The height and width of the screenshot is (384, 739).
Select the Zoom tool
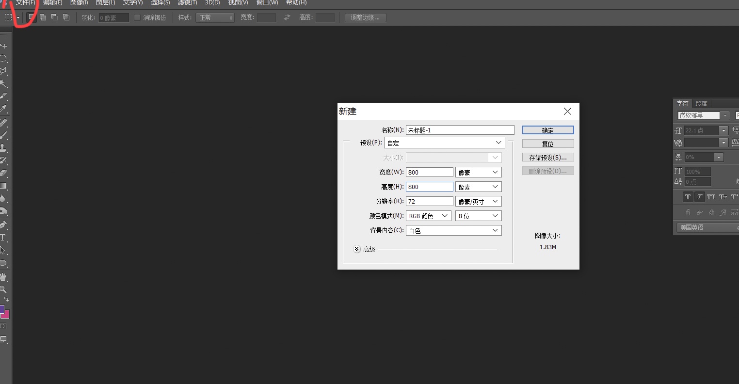point(3,289)
